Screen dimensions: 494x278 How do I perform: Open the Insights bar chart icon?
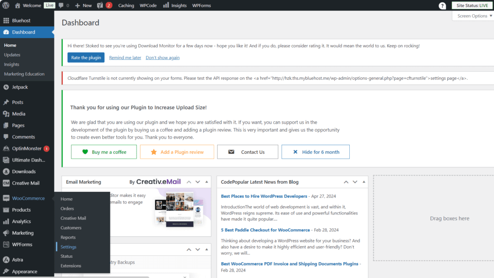(x=175, y=5)
